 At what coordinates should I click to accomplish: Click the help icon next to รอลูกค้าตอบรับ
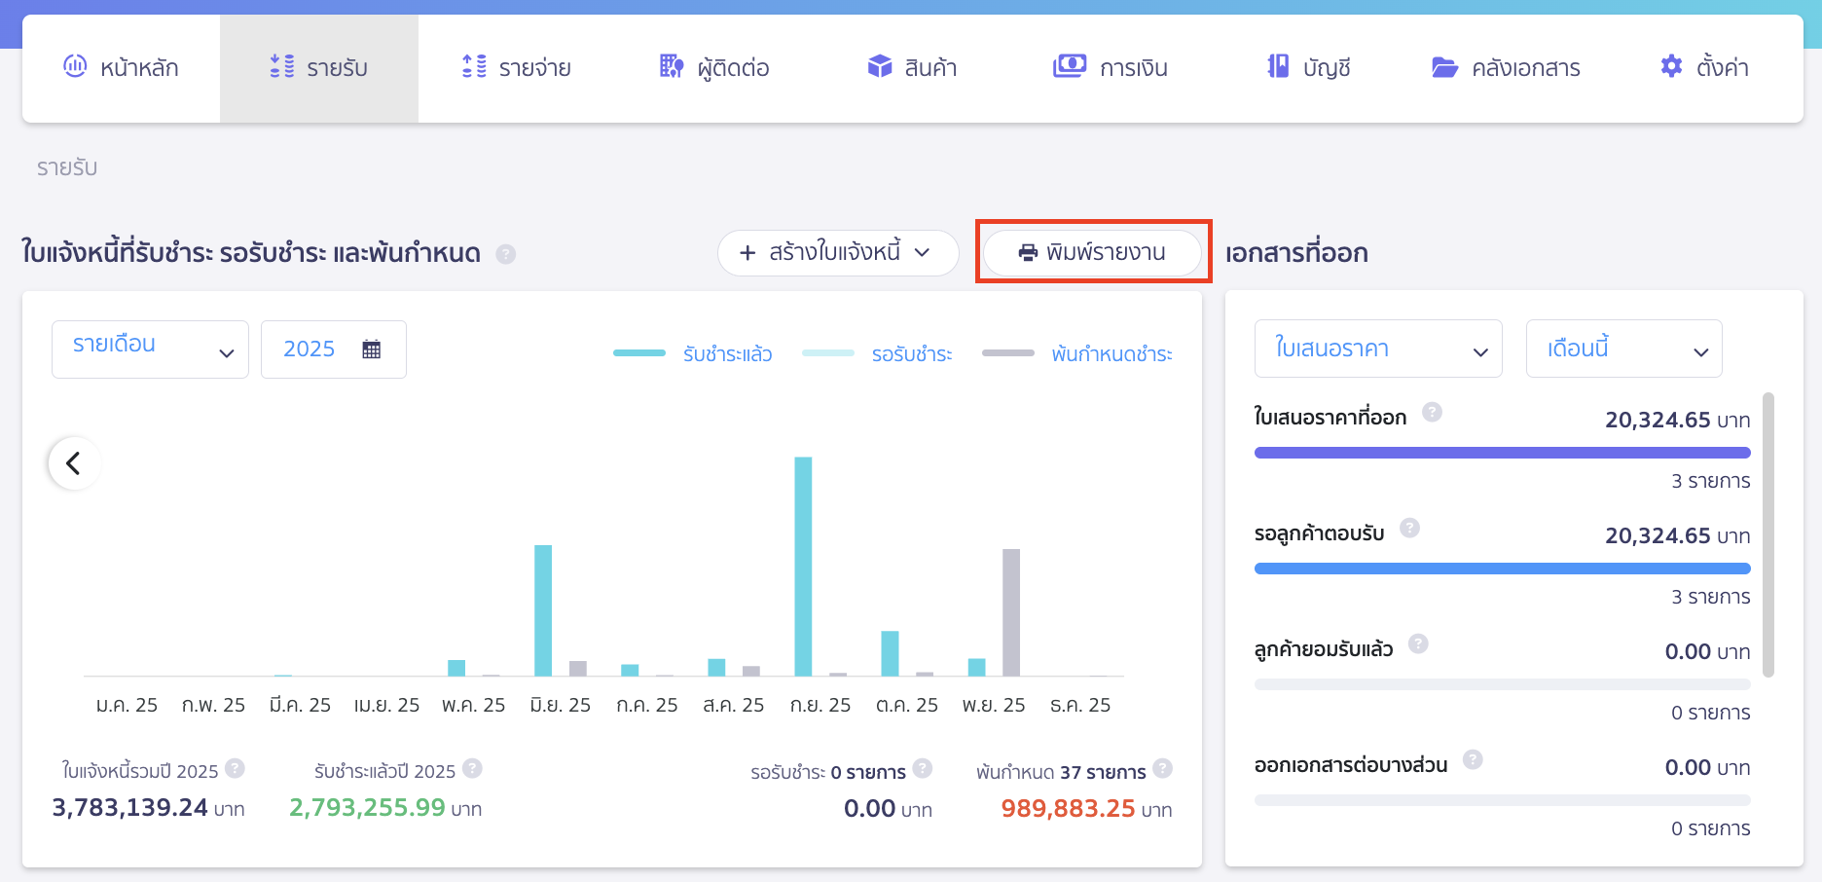pyautogui.click(x=1409, y=528)
